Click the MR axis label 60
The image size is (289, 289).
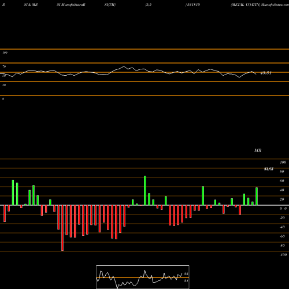[x=281, y=181]
